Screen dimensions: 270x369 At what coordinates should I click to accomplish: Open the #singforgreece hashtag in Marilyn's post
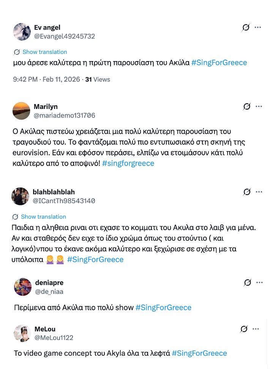pos(128,163)
